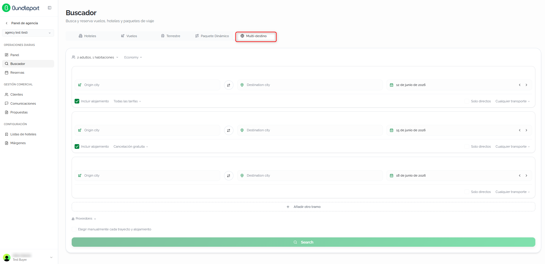
Task: Uncheck Incluir alojamiento in first leg
Action: coord(77,101)
